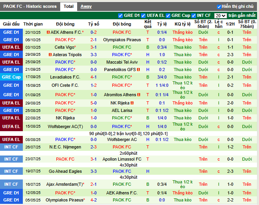Click the 5-0 score against NK Rijeka
259x205 pixels.
93,103
